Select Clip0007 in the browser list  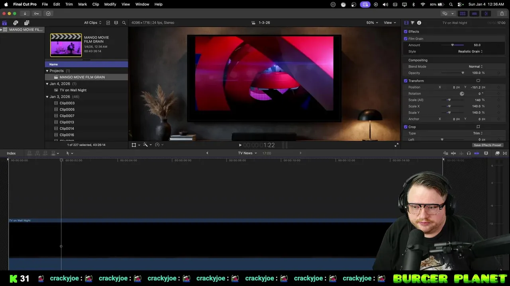(x=67, y=116)
